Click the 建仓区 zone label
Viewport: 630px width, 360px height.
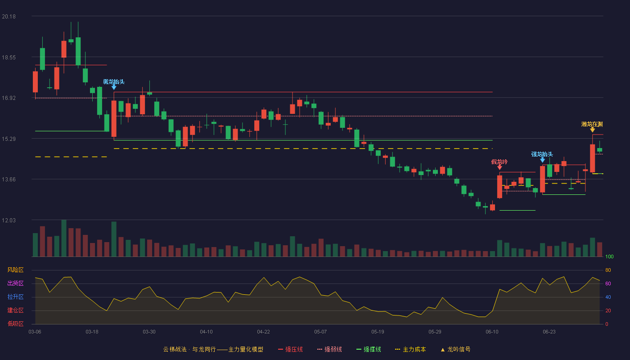tap(15, 310)
